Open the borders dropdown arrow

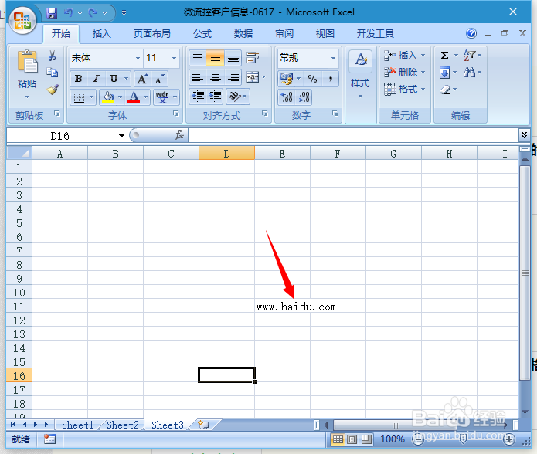[91, 97]
